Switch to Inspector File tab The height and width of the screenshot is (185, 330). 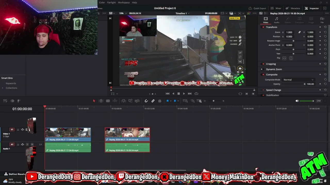tap(322, 20)
